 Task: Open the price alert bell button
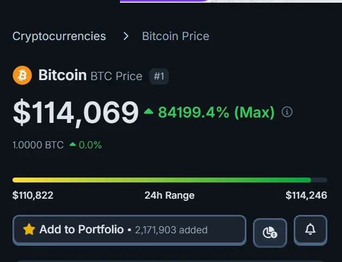coord(311,230)
